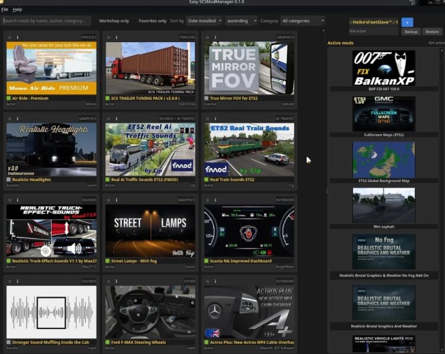Activate Stronger Sound Muffling Inside the Cab
Viewport: 445px width, 354px height.
tap(8, 342)
